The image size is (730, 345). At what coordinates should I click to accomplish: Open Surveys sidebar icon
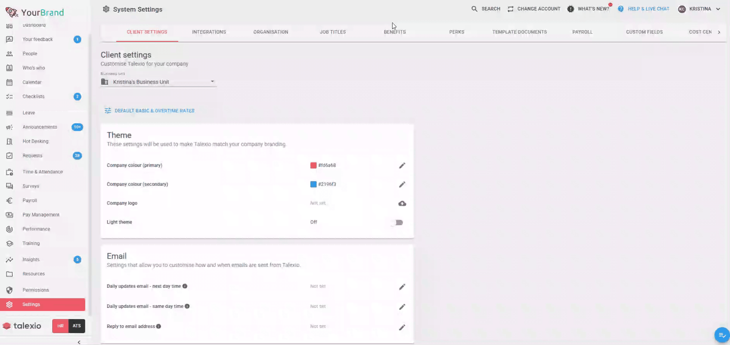(10, 186)
